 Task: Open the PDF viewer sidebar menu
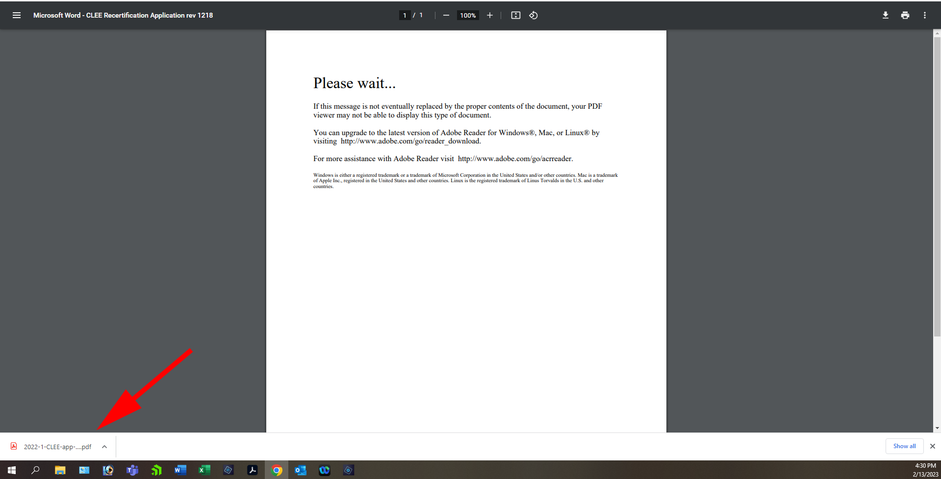point(16,15)
